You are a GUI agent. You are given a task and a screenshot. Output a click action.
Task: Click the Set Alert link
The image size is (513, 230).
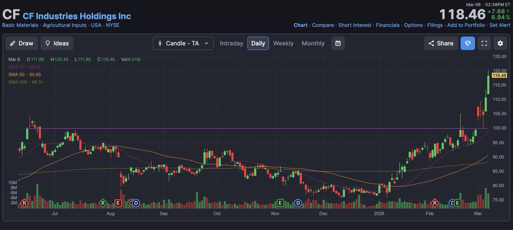[x=500, y=25]
